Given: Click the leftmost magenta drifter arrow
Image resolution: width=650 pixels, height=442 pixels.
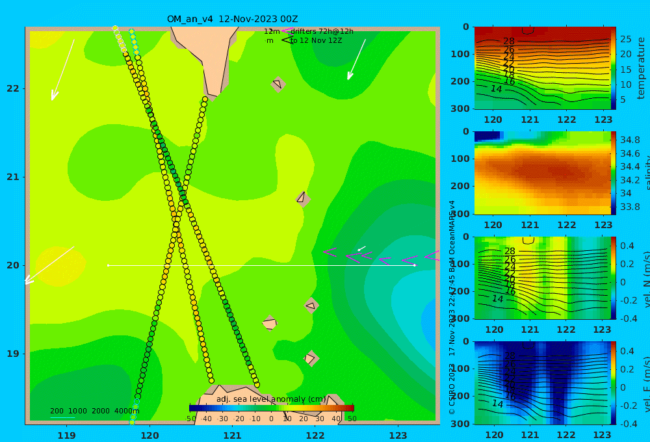Looking at the screenshot, I should 330,252.
